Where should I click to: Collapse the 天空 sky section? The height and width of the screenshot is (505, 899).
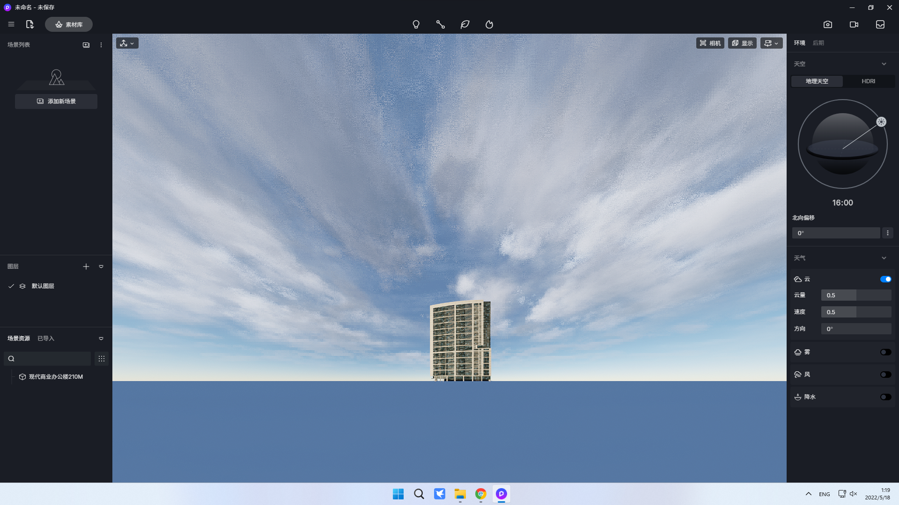pos(884,64)
